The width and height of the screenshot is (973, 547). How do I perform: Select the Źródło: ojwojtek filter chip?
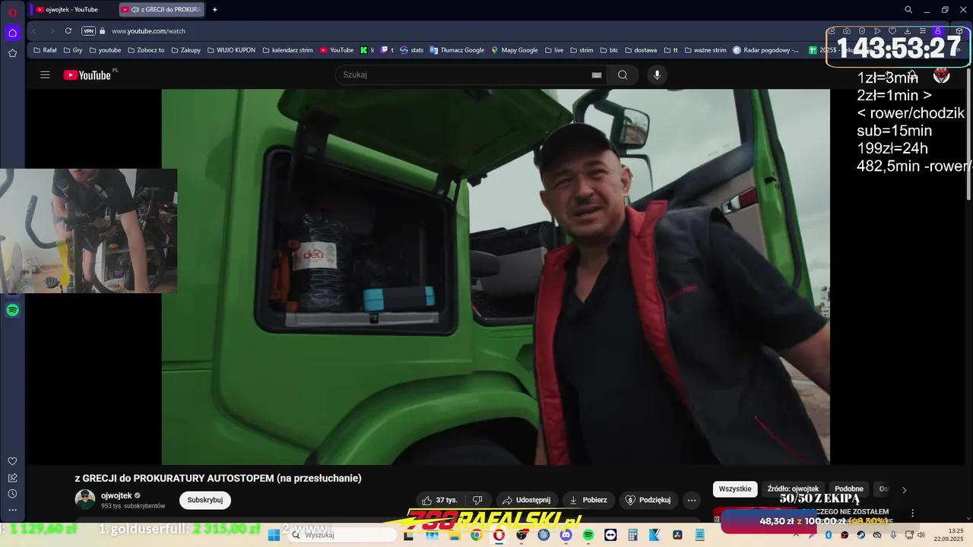click(x=793, y=489)
